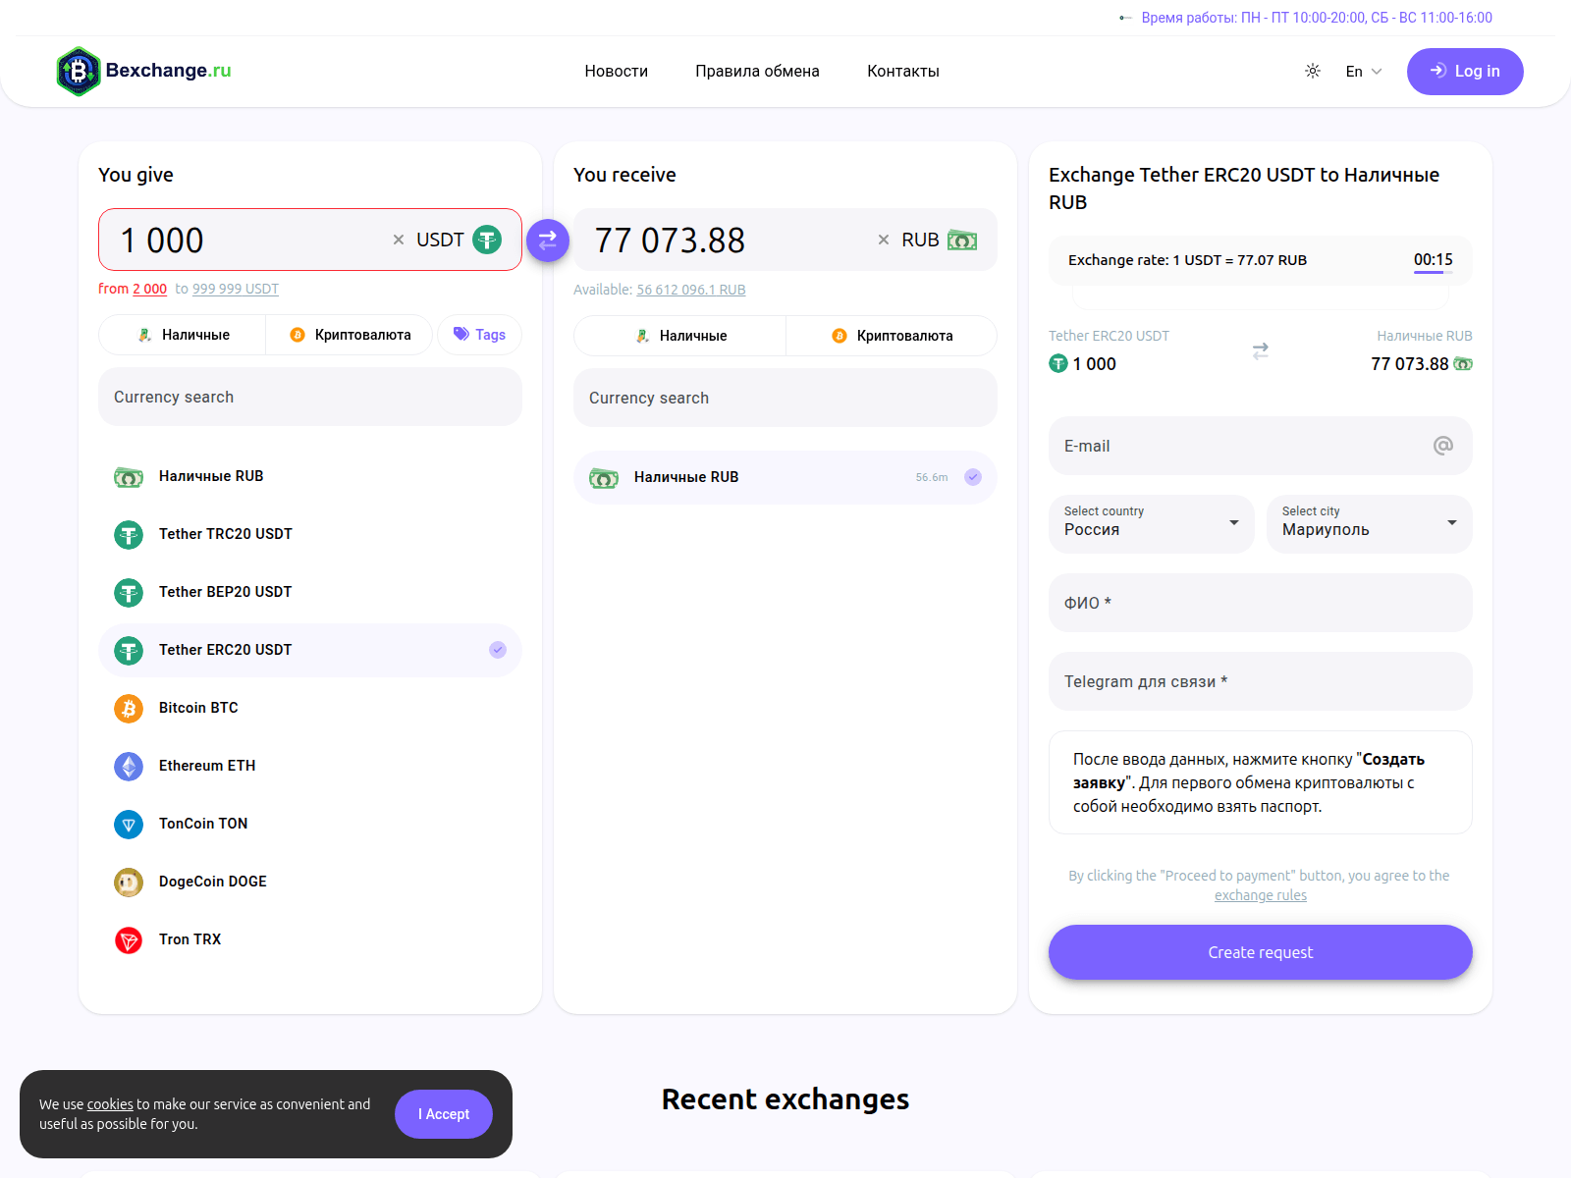1571x1178 pixels.
Task: Choose Tron TRX icon
Action: pyautogui.click(x=129, y=940)
